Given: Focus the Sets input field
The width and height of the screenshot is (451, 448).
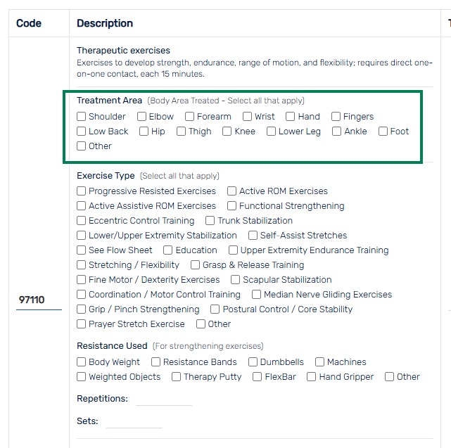Looking at the screenshot, I should [x=134, y=421].
